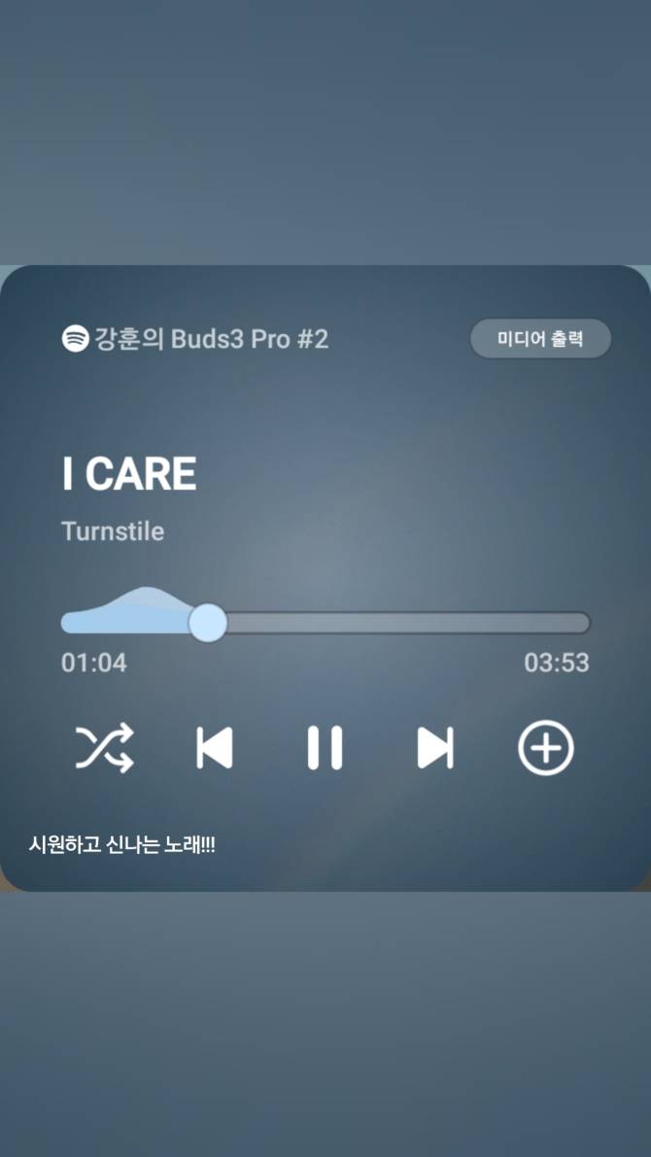Tap the 강훈의 Buds3 Pro #2 device label

click(x=211, y=339)
